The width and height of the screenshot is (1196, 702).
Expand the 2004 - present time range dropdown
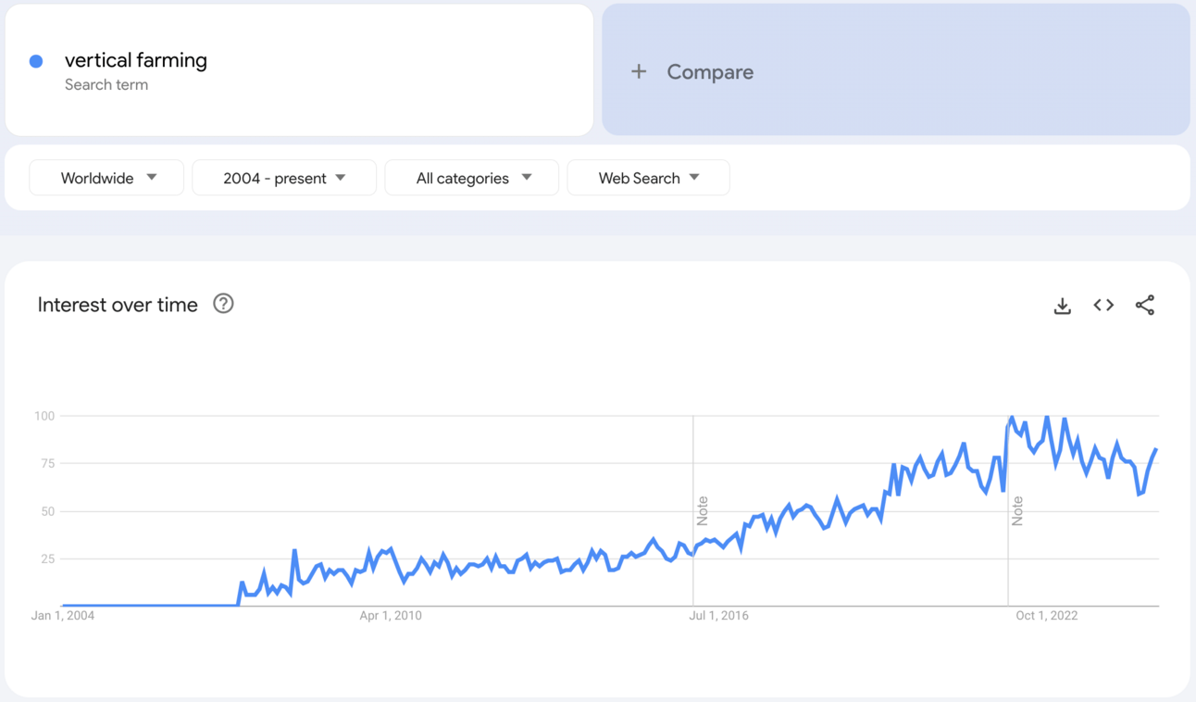pos(283,178)
